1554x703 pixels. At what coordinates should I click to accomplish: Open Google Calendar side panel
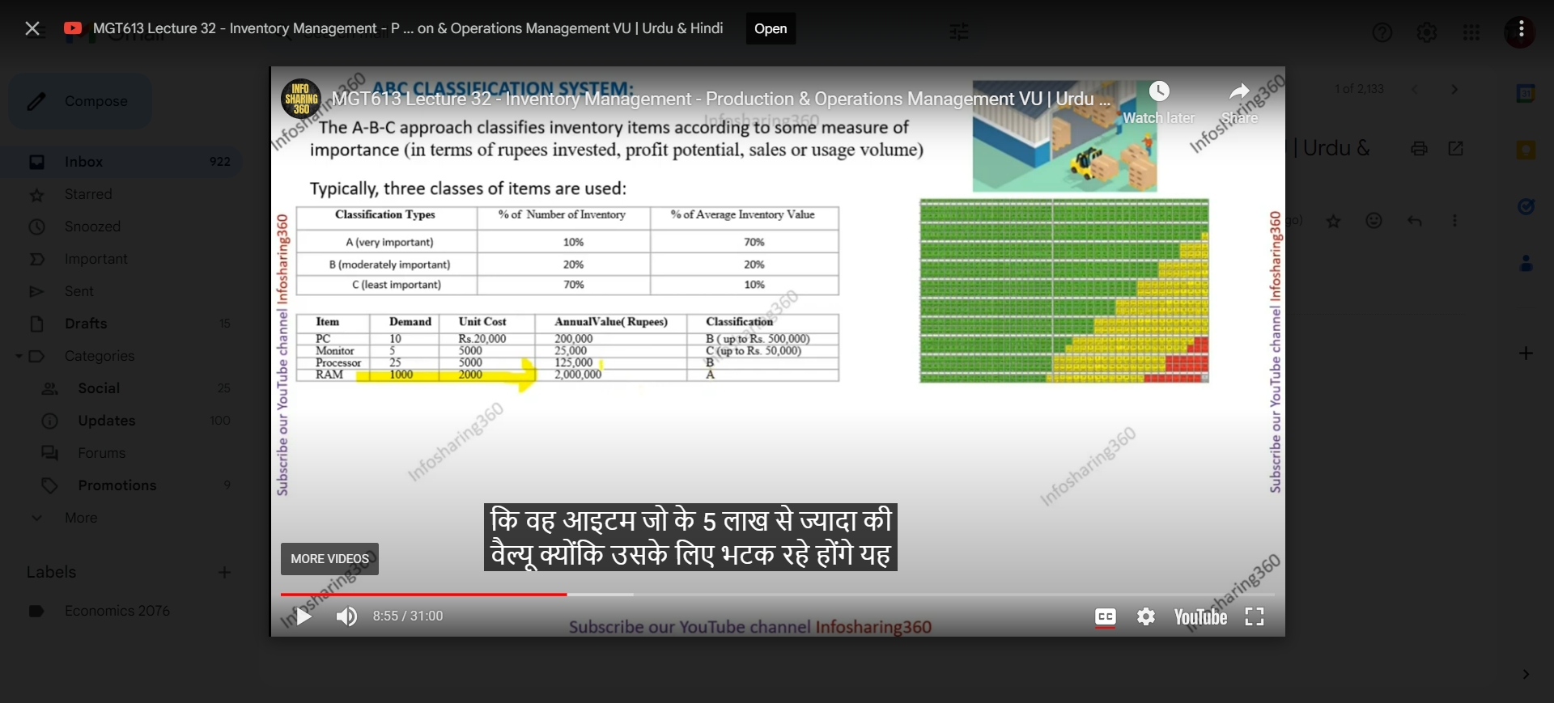(x=1526, y=93)
